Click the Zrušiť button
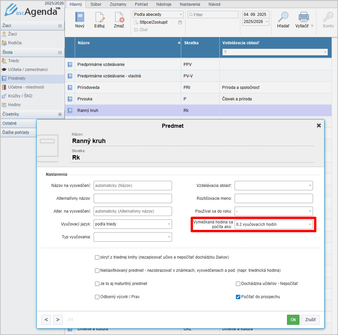The height and width of the screenshot is (335, 338). pyautogui.click(x=310, y=320)
